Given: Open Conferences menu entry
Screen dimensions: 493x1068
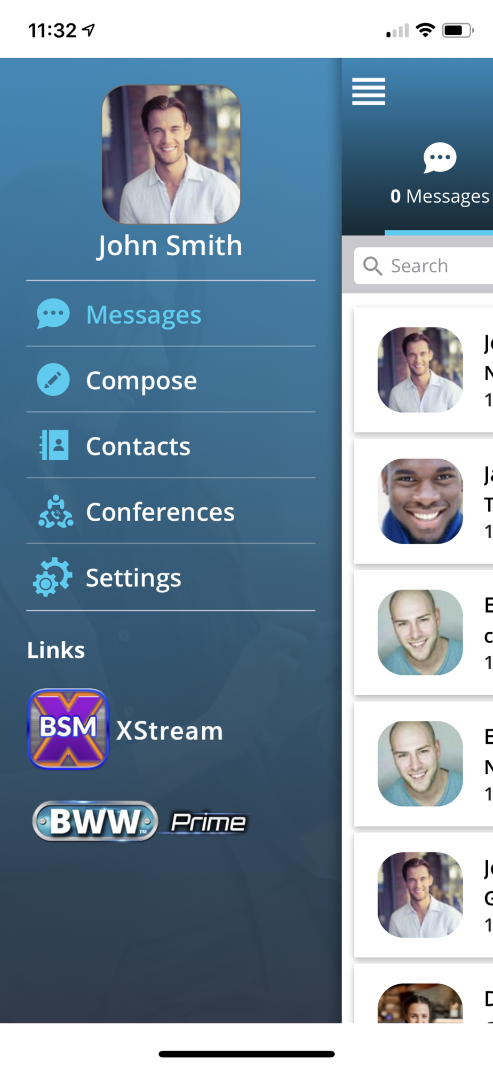Looking at the screenshot, I should [171, 512].
